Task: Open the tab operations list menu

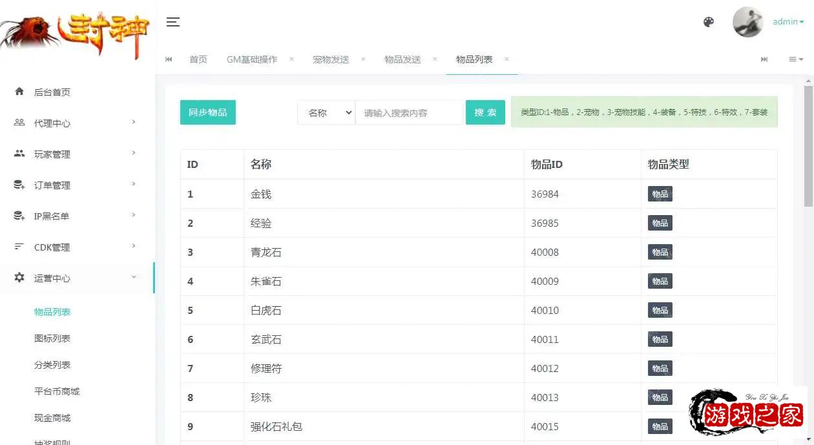Action: click(795, 59)
